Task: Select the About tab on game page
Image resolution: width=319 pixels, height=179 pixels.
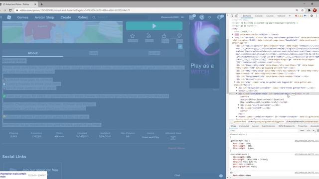Action: pyautogui.click(x=32, y=53)
